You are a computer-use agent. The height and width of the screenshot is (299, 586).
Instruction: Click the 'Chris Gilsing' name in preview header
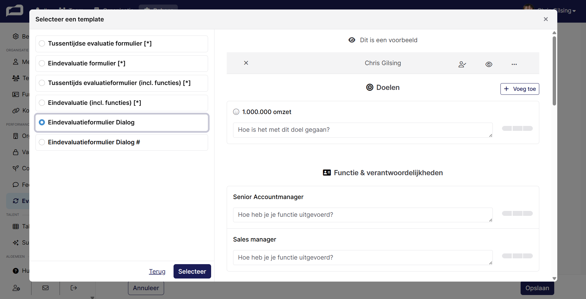point(383,63)
